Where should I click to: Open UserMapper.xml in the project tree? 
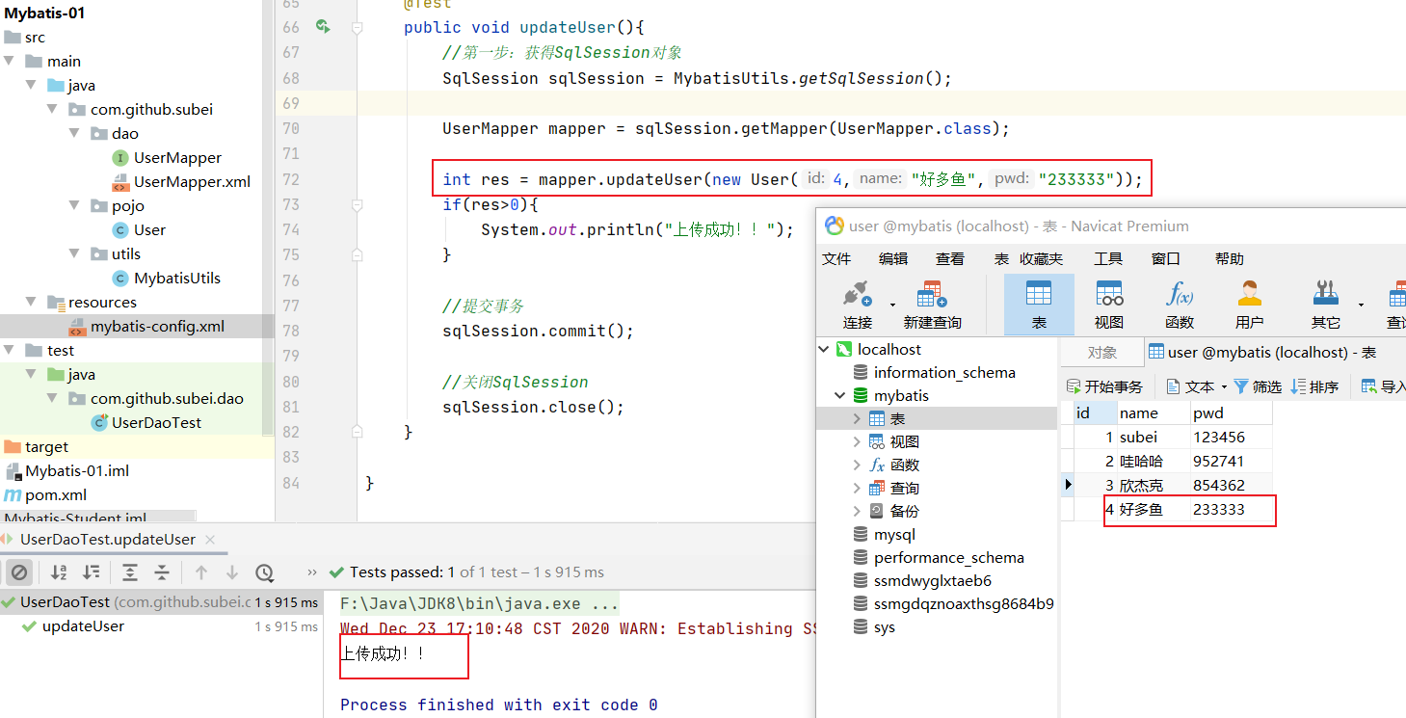[x=191, y=181]
